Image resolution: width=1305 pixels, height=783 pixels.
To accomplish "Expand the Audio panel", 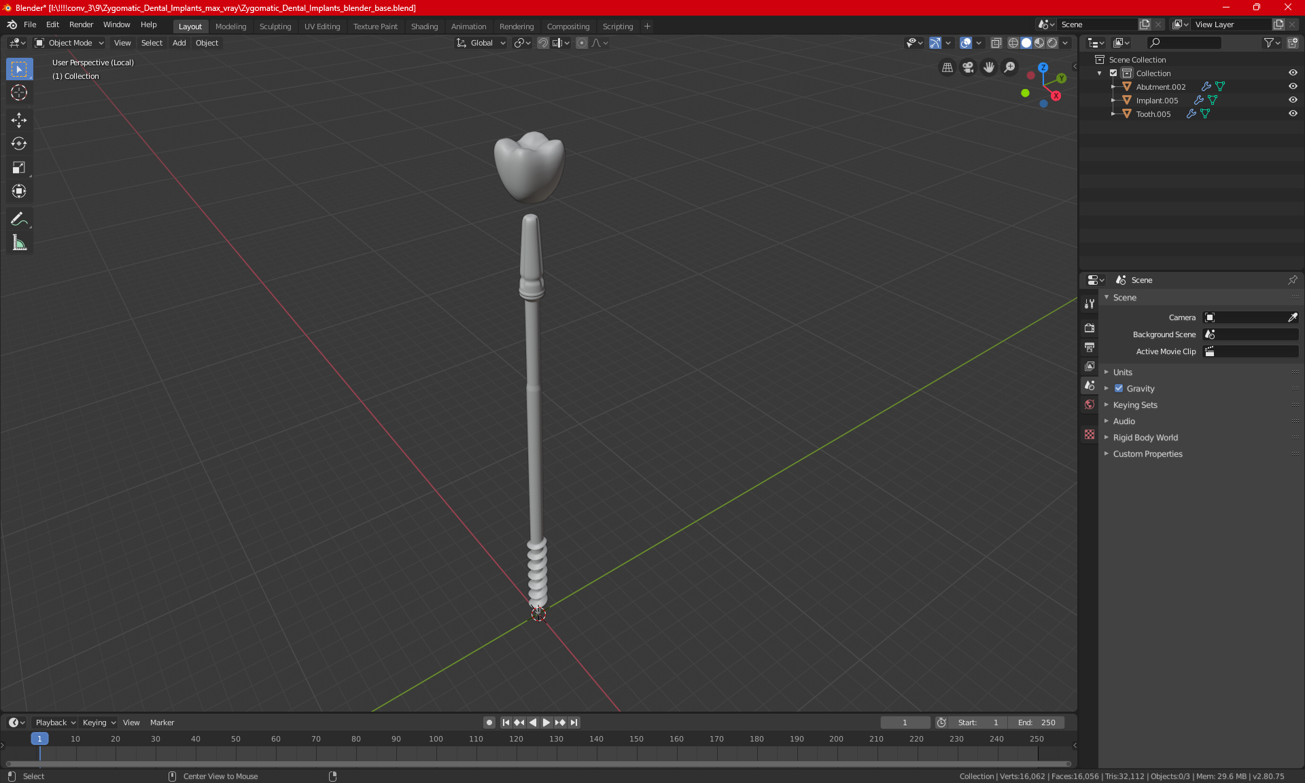I will 1124,421.
